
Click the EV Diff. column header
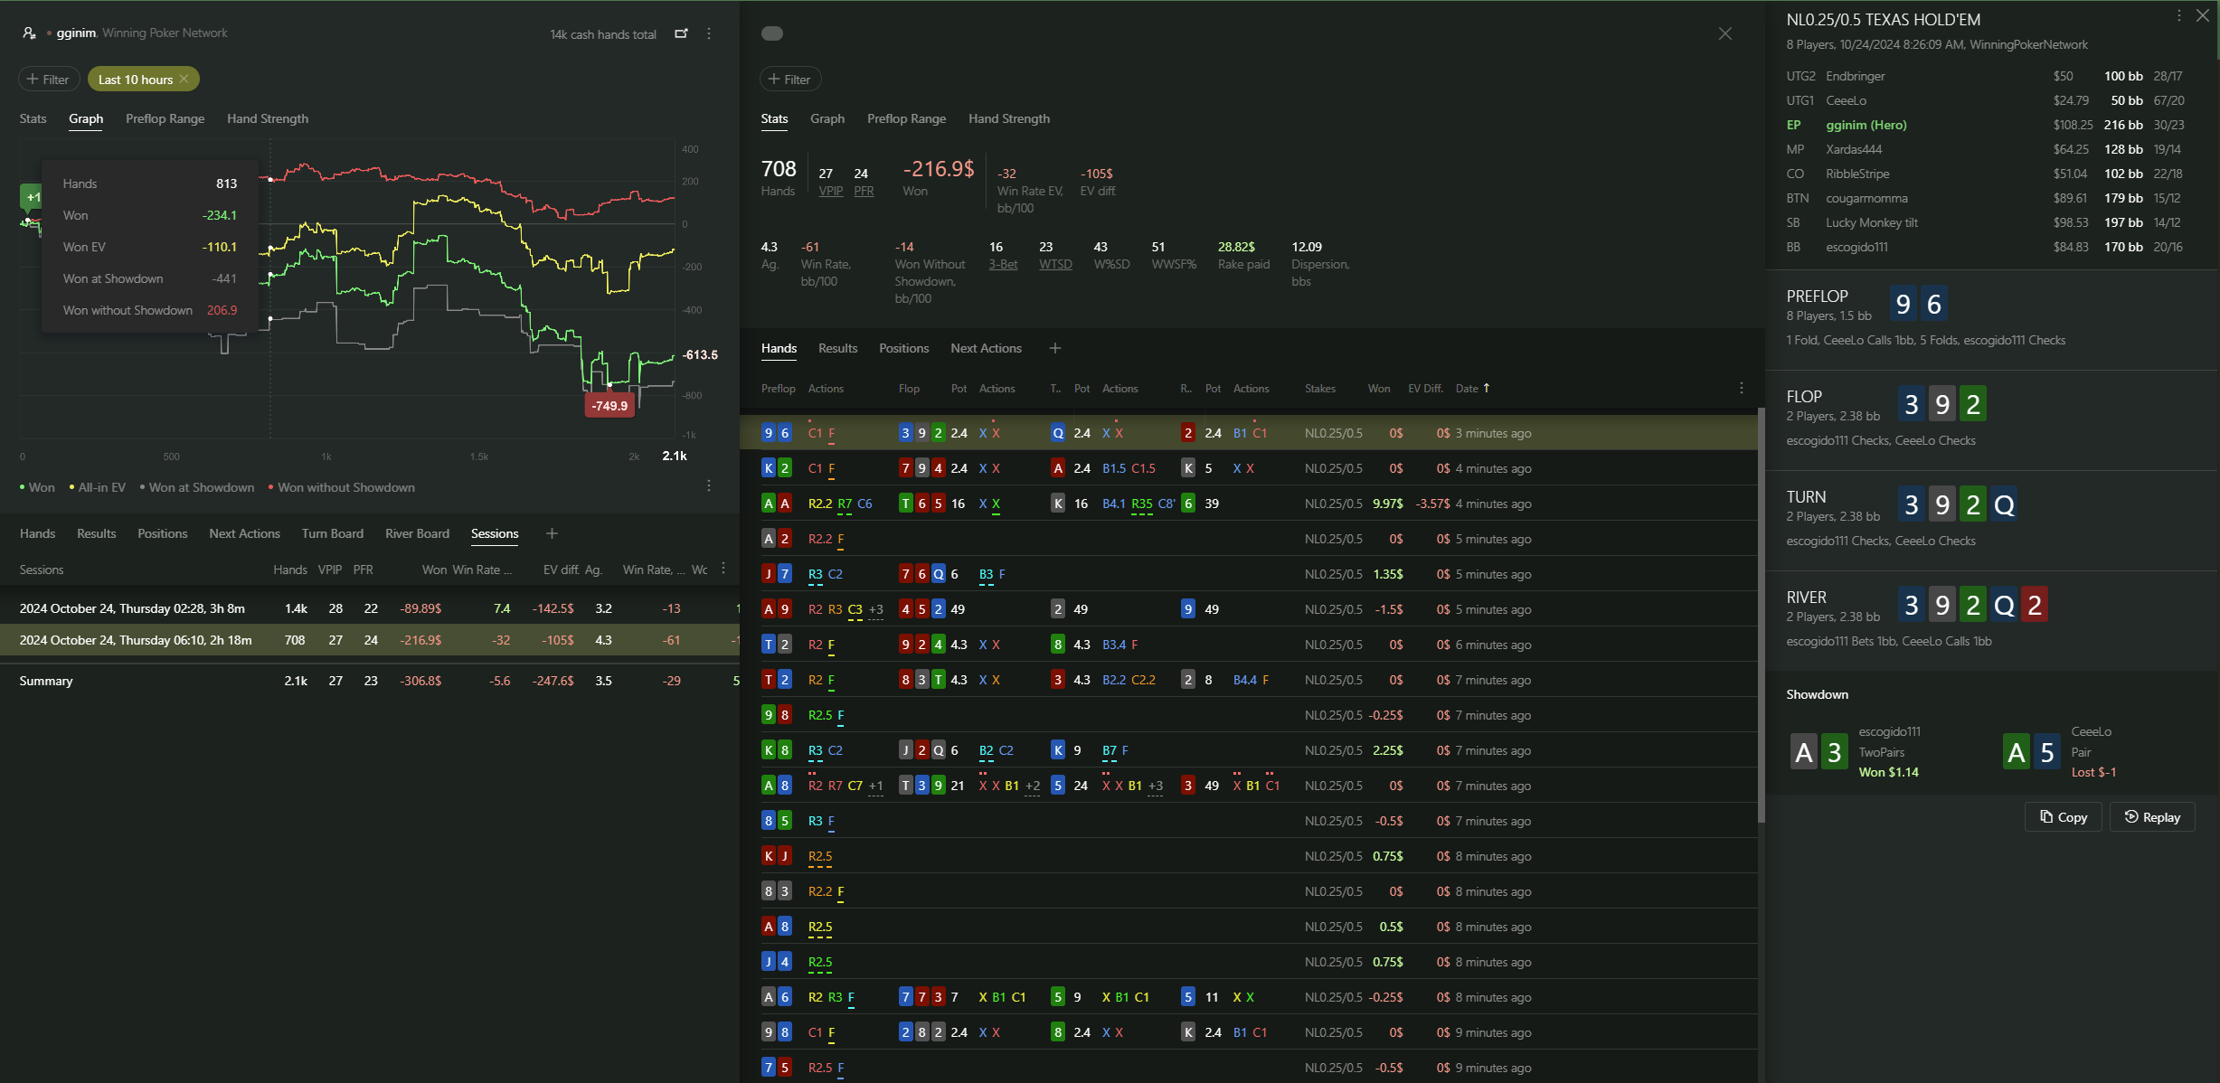click(1425, 389)
